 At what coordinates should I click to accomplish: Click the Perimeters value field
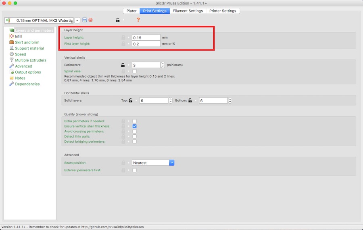(146, 65)
